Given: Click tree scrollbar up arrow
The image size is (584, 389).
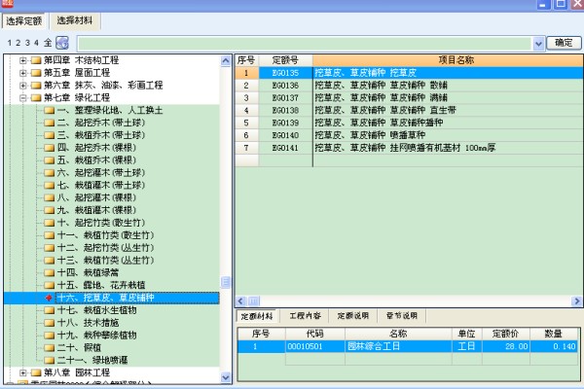Looking at the screenshot, I should point(226,60).
